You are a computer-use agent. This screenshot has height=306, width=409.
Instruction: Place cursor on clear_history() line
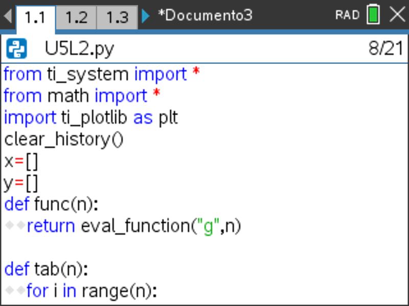(x=64, y=139)
